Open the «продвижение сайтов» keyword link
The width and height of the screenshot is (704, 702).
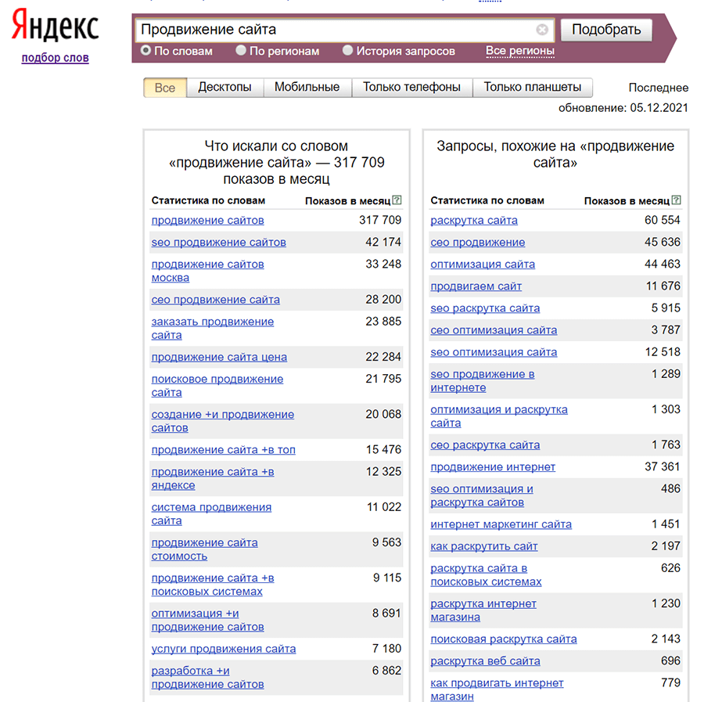click(x=207, y=220)
